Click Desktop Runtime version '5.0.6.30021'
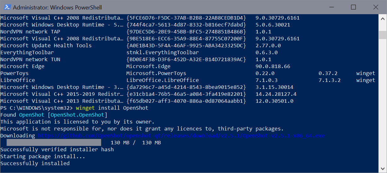Image resolution: width=387 pixels, height=173 pixels. [x=273, y=25]
